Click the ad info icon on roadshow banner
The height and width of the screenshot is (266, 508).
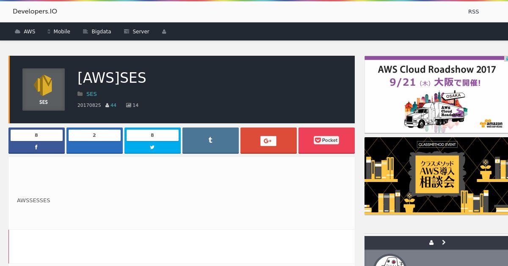506,59
